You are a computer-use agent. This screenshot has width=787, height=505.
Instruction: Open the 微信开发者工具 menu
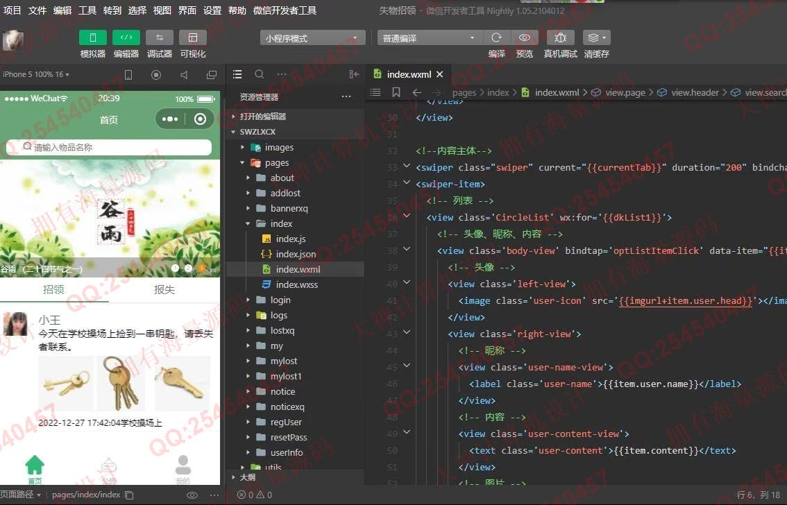coord(285,10)
